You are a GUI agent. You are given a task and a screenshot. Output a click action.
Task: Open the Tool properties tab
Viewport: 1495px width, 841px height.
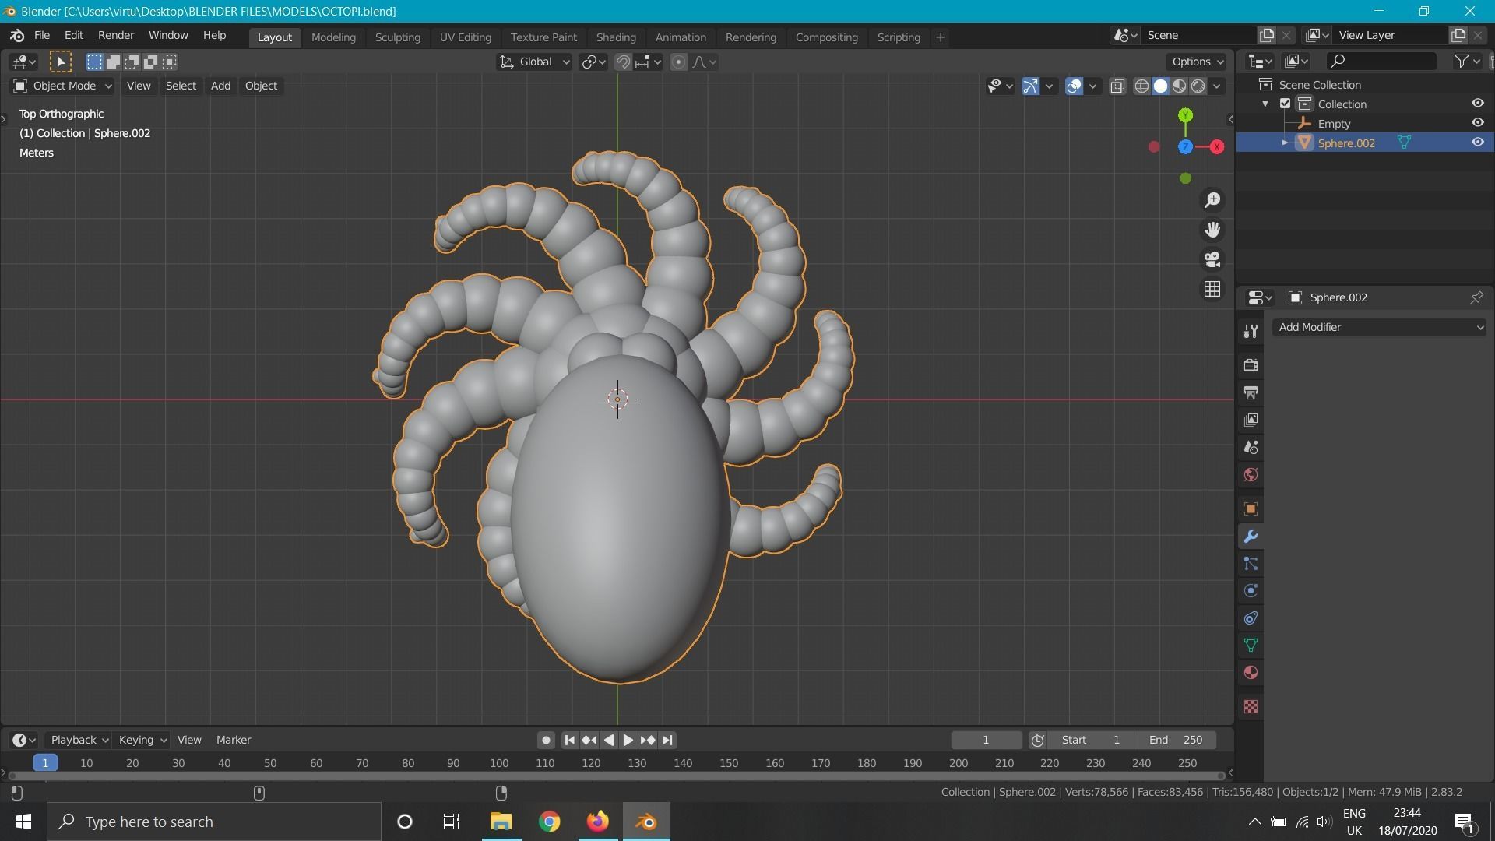click(x=1251, y=331)
